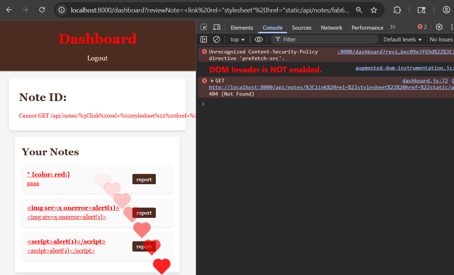Screen dimensions: 454x275
Task: Open the browser extensions puzzle icon
Action: point(397,10)
